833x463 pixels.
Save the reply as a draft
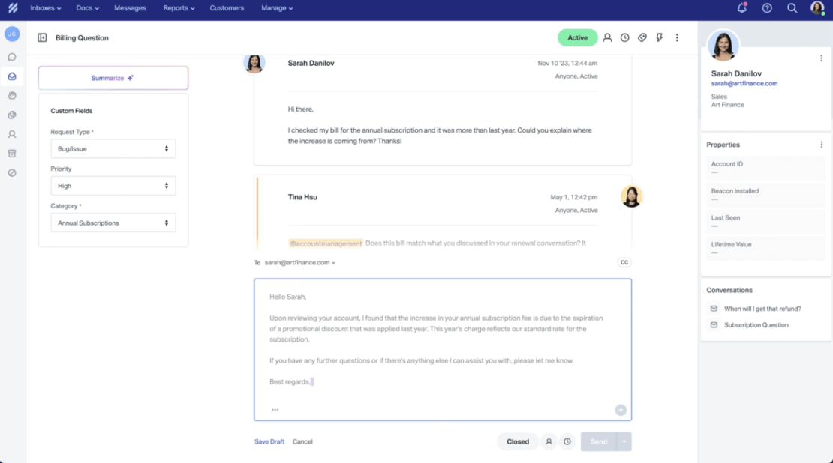tap(269, 441)
